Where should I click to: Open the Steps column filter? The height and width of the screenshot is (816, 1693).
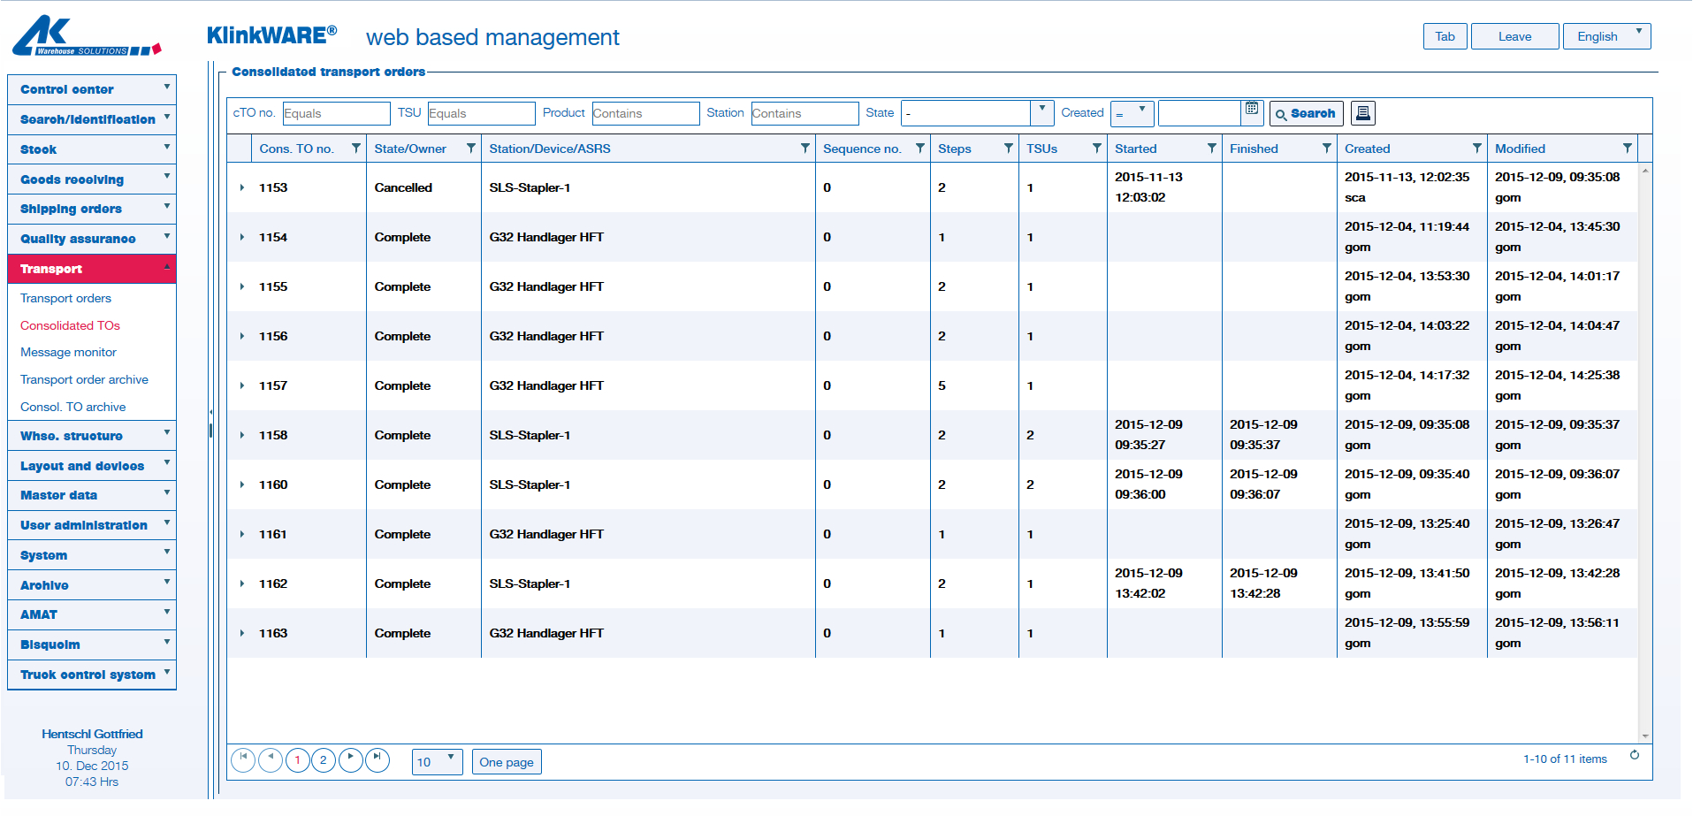click(x=1009, y=149)
